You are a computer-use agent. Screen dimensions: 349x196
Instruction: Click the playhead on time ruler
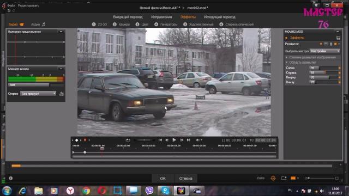pyautogui.click(x=102, y=149)
